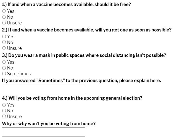Viewport: 173px width, 138px height.
Task: Select Yes for voting from home
Action: (x=4, y=105)
